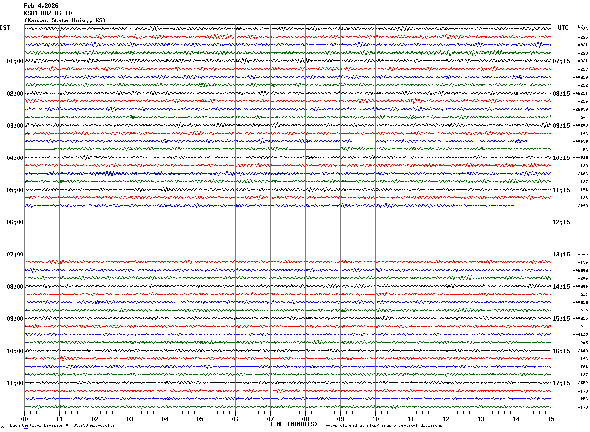Select the 10:00 CST row label
Viewport: 590px width, 432px height.
(15, 351)
